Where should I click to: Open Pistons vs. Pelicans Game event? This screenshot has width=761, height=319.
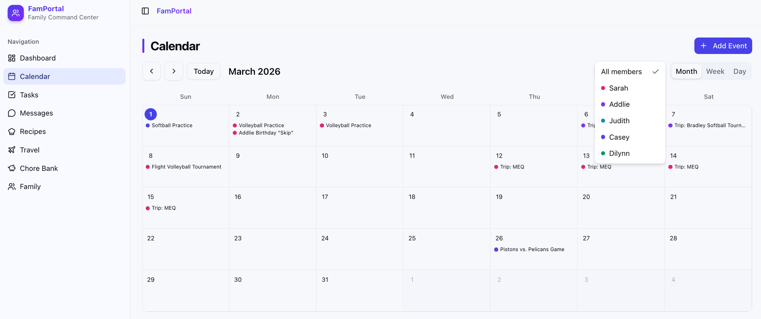[532, 249]
